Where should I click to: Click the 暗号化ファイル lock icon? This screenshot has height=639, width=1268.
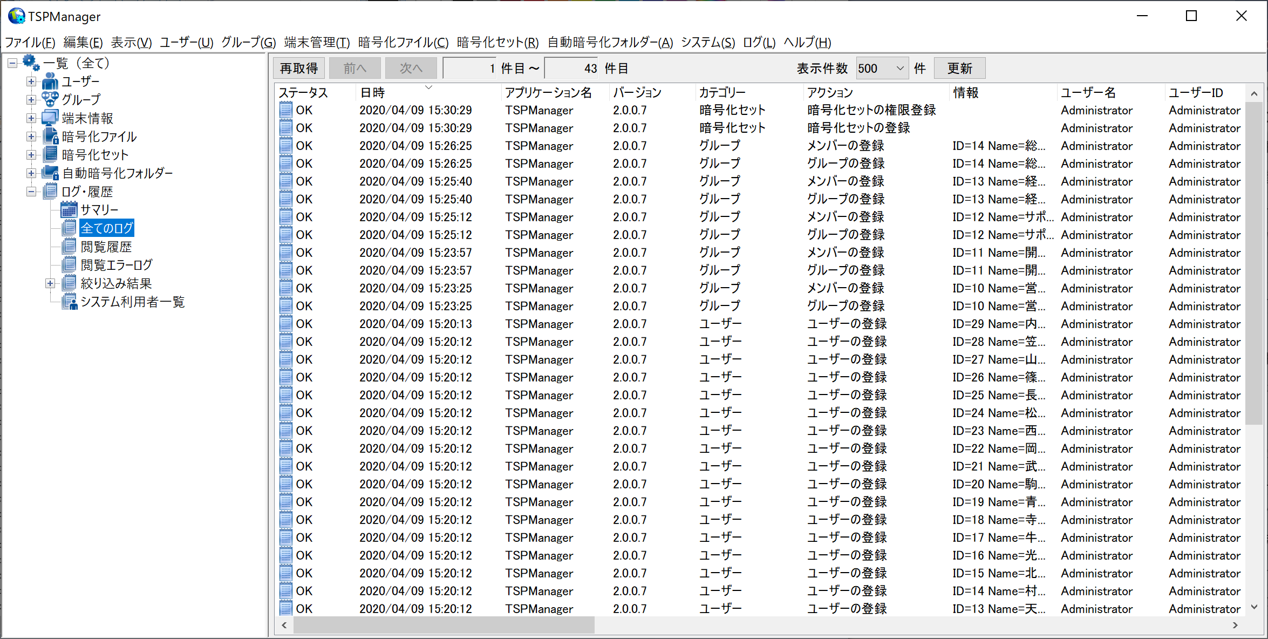point(50,137)
